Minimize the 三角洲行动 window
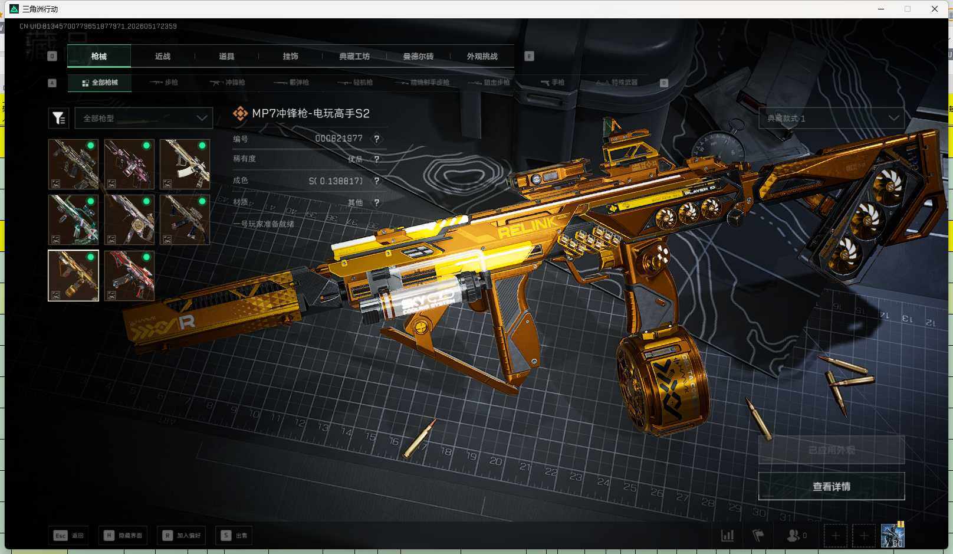This screenshot has height=554, width=953. coord(881,9)
